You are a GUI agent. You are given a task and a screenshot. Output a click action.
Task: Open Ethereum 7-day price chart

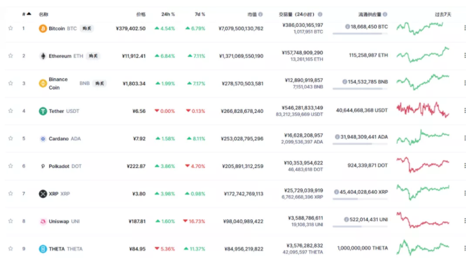[x=423, y=54]
